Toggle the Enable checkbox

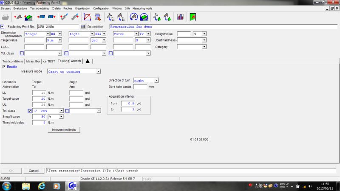(x=4, y=67)
